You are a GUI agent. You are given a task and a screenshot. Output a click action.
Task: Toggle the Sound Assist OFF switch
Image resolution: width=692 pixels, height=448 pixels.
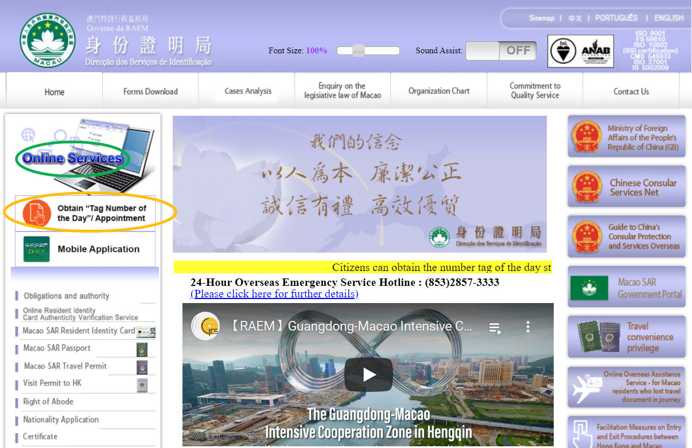(x=501, y=51)
